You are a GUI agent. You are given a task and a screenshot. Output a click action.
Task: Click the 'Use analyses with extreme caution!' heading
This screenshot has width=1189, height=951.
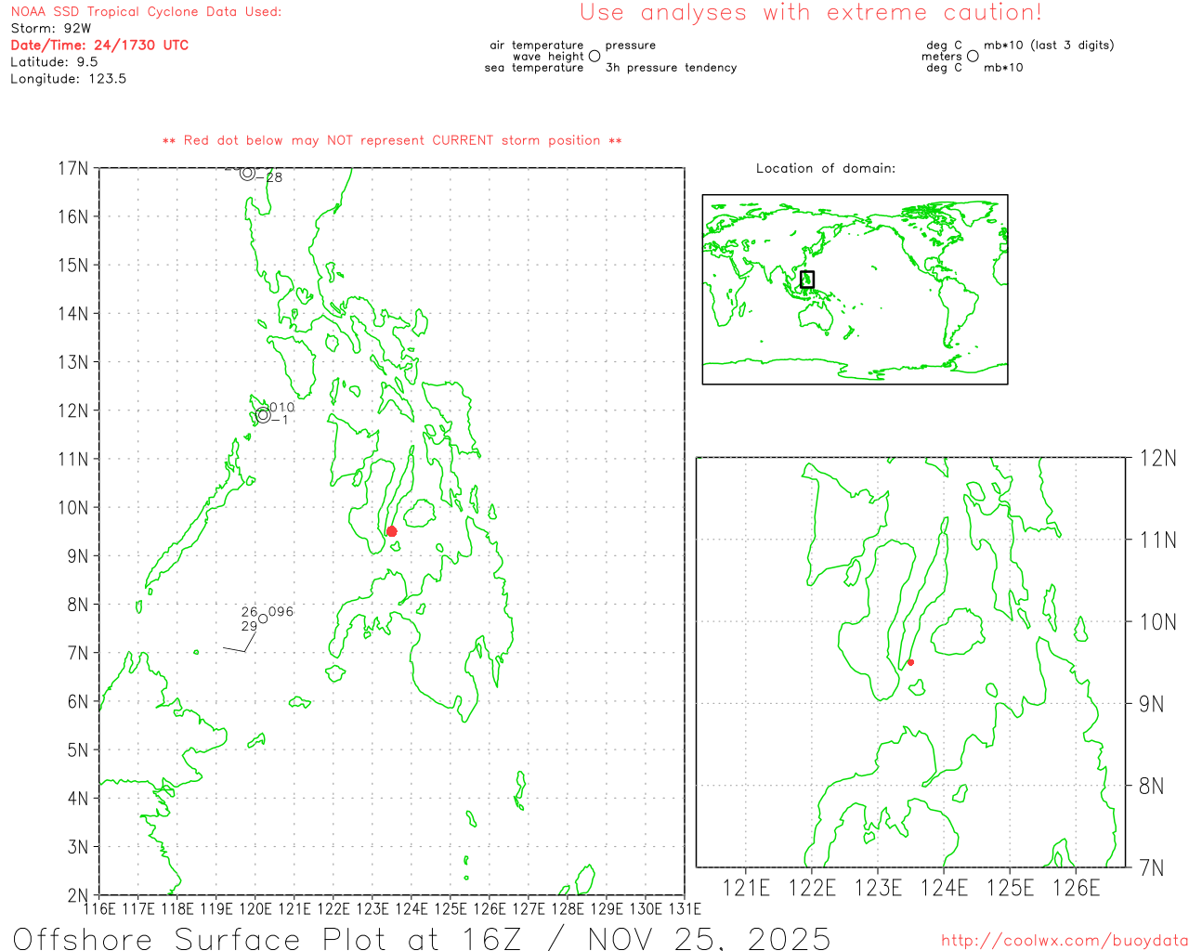(x=810, y=13)
